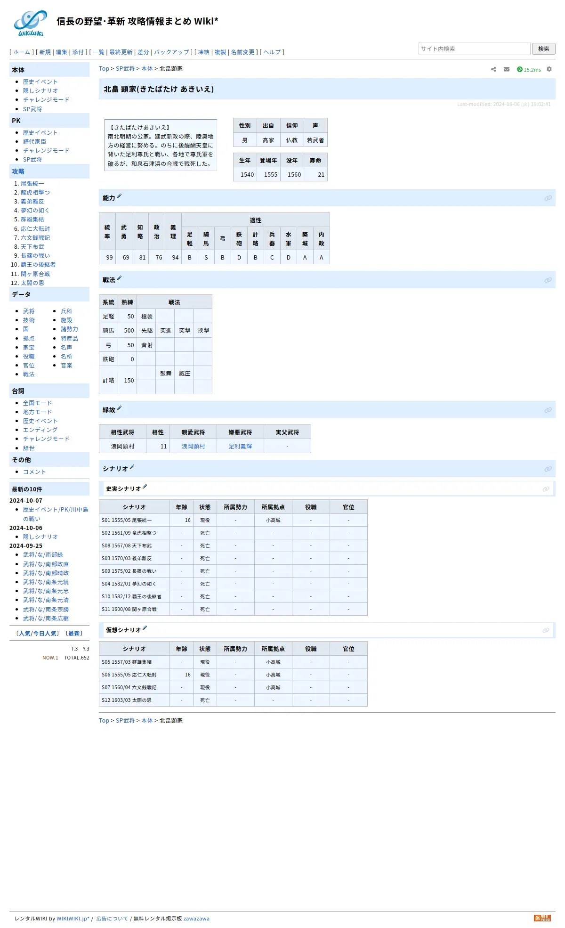
Task: Click the anchor link icon on シナリオ bar
Action: (548, 469)
